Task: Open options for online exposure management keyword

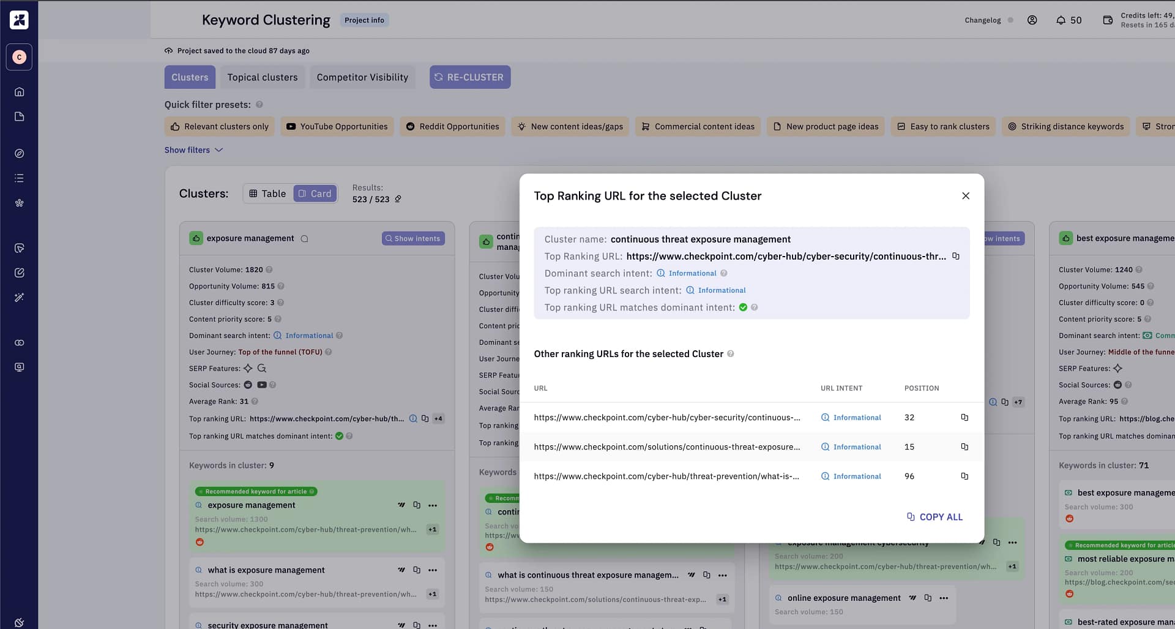Action: coord(944,598)
